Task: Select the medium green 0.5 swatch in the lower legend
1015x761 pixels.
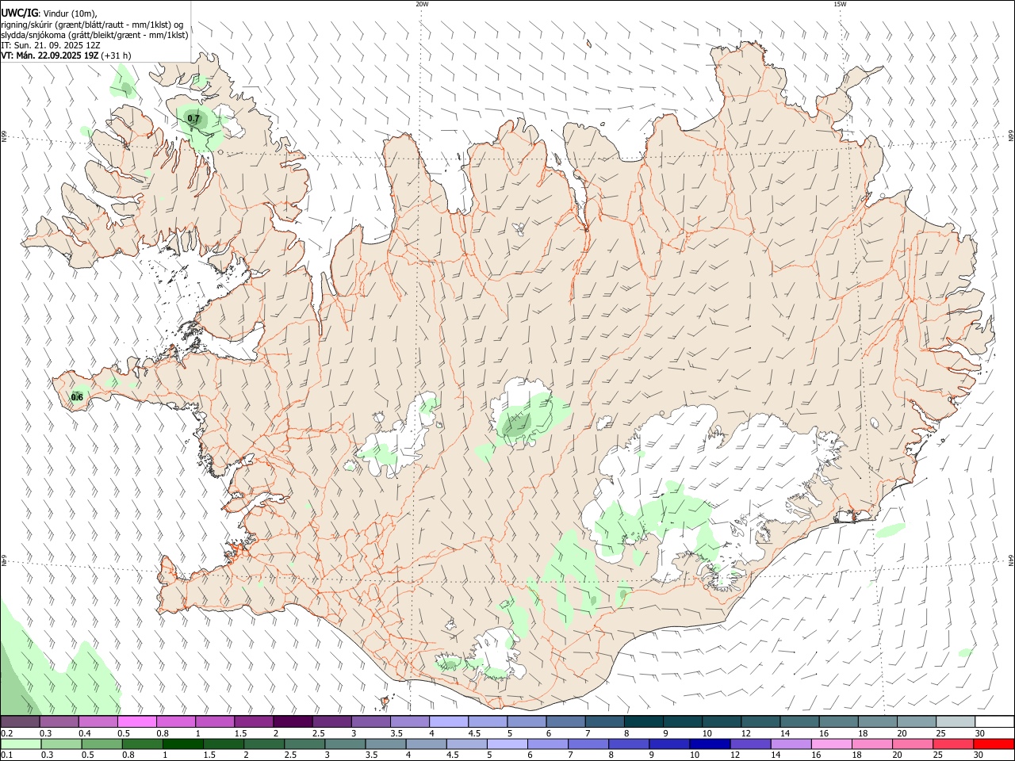Action: 101,744
